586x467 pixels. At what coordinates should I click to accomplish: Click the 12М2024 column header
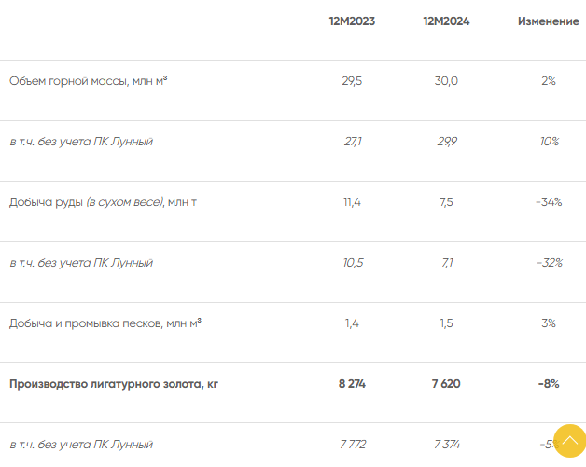[446, 21]
